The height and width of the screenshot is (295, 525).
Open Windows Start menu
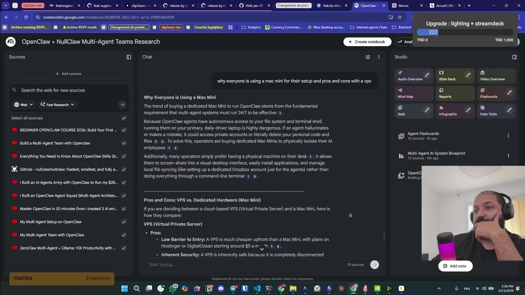coord(125,288)
